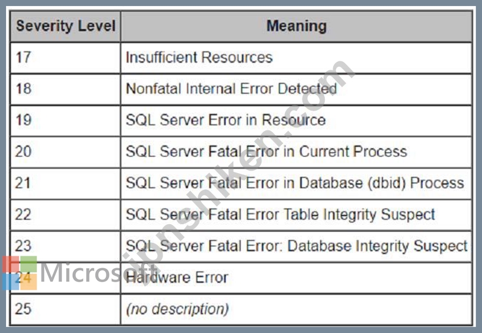Click the Microsoft logo icon
482x333 pixels.
(20, 273)
